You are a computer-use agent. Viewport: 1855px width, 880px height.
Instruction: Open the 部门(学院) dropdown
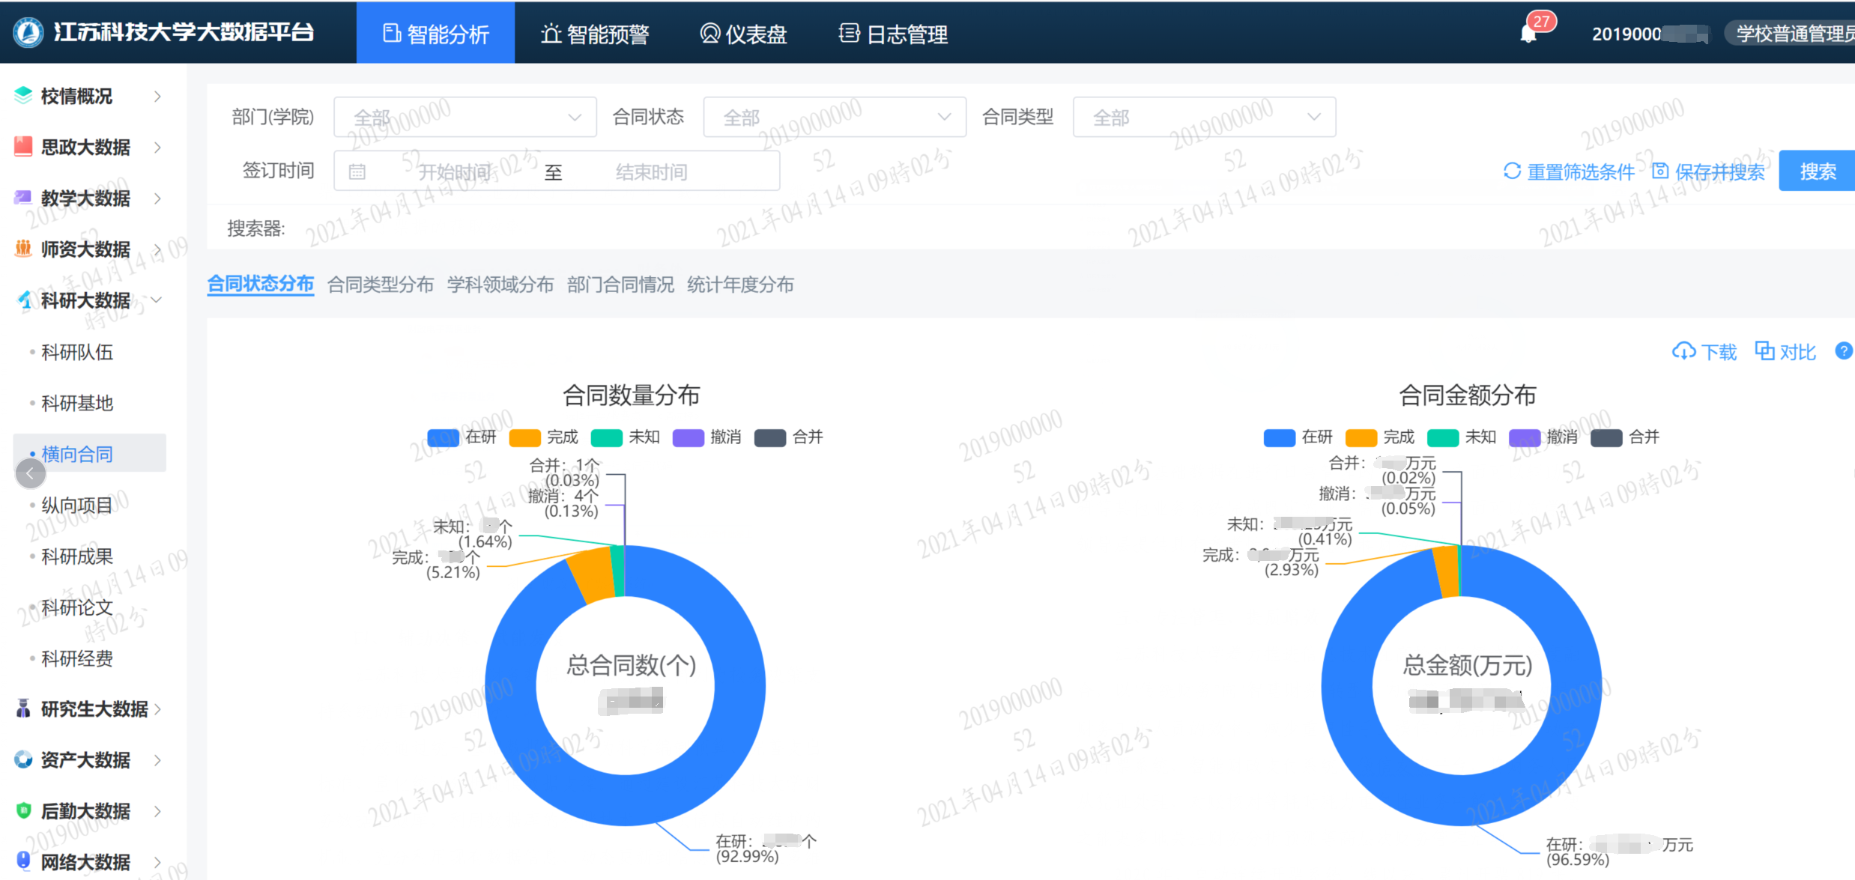[464, 118]
